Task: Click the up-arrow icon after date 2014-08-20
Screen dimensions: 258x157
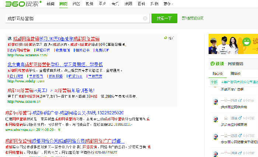Action: pos(59,130)
